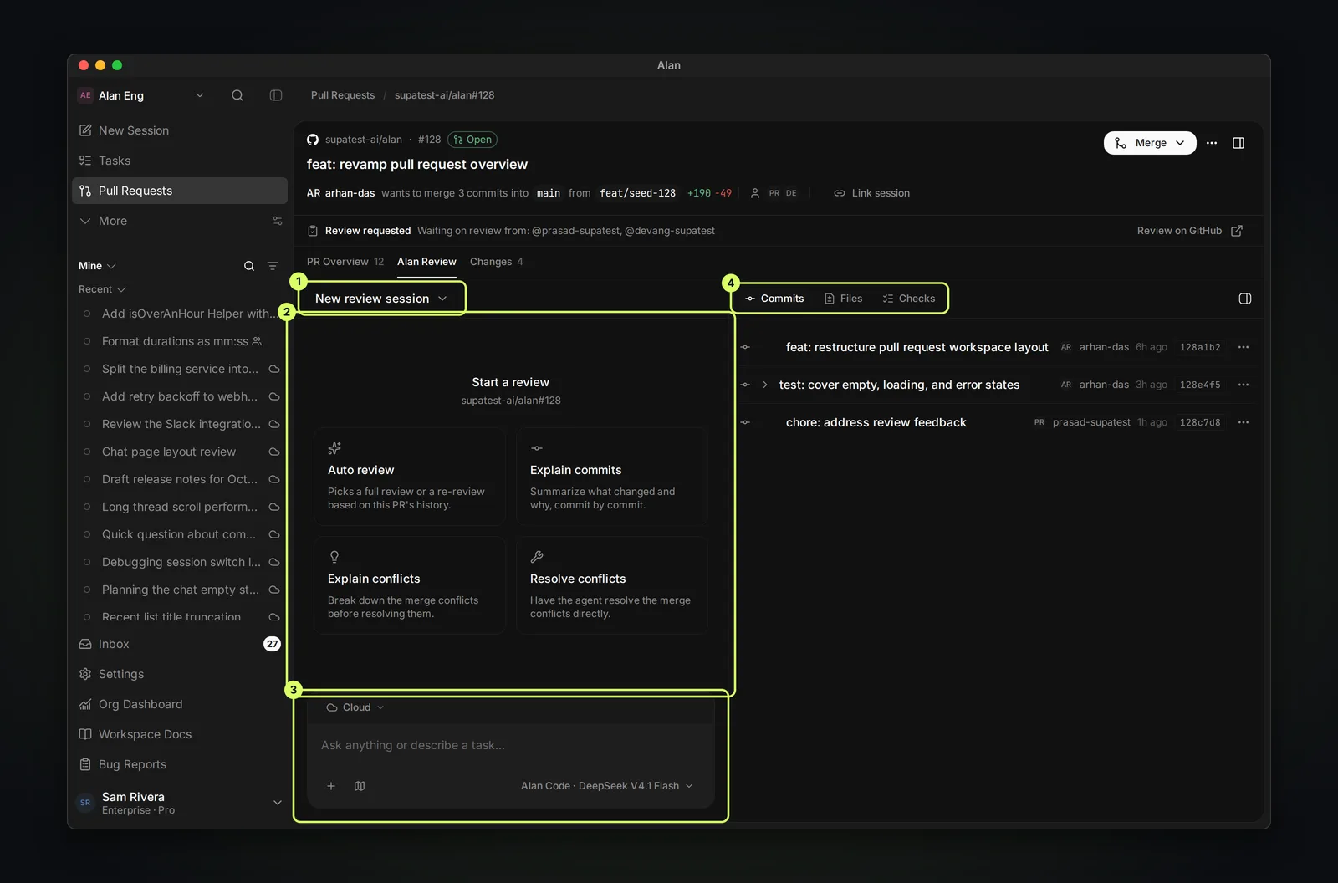
Task: Open the session list filter icon
Action: coord(273,266)
